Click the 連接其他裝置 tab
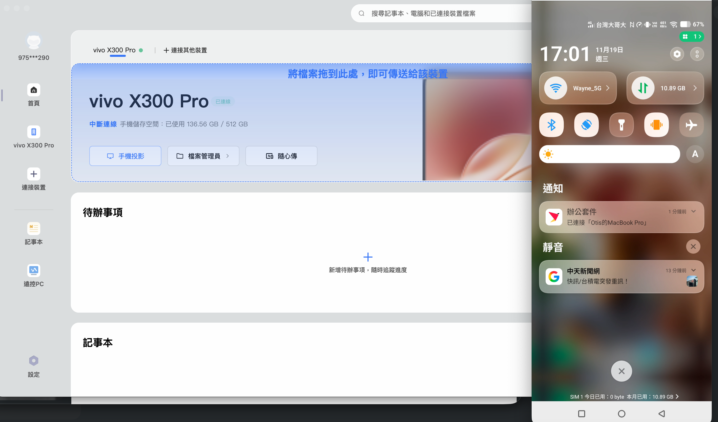 tap(185, 50)
